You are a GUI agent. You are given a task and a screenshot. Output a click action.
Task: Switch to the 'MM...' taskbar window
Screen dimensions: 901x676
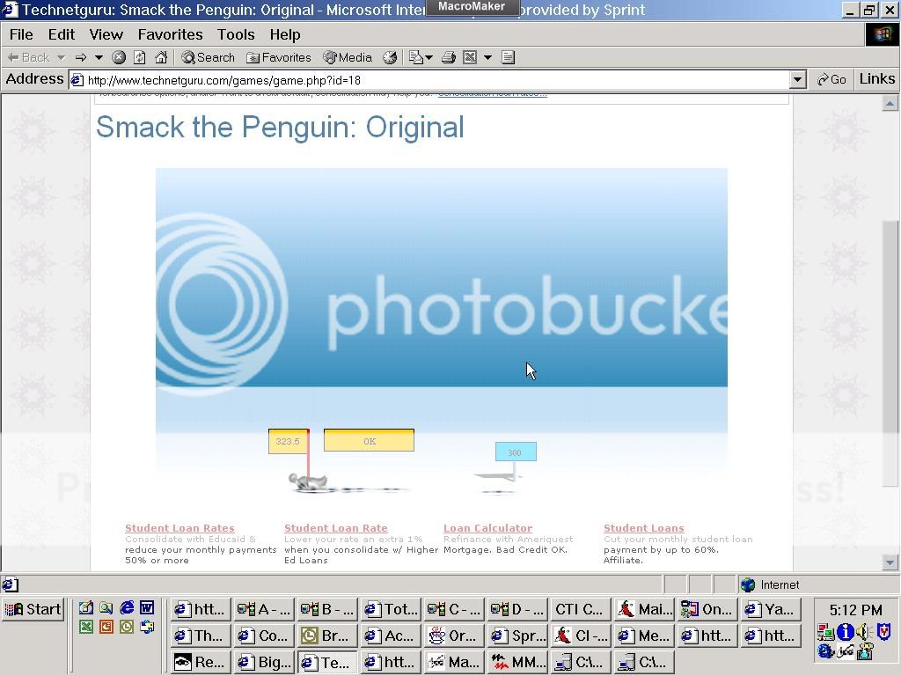tap(517, 662)
